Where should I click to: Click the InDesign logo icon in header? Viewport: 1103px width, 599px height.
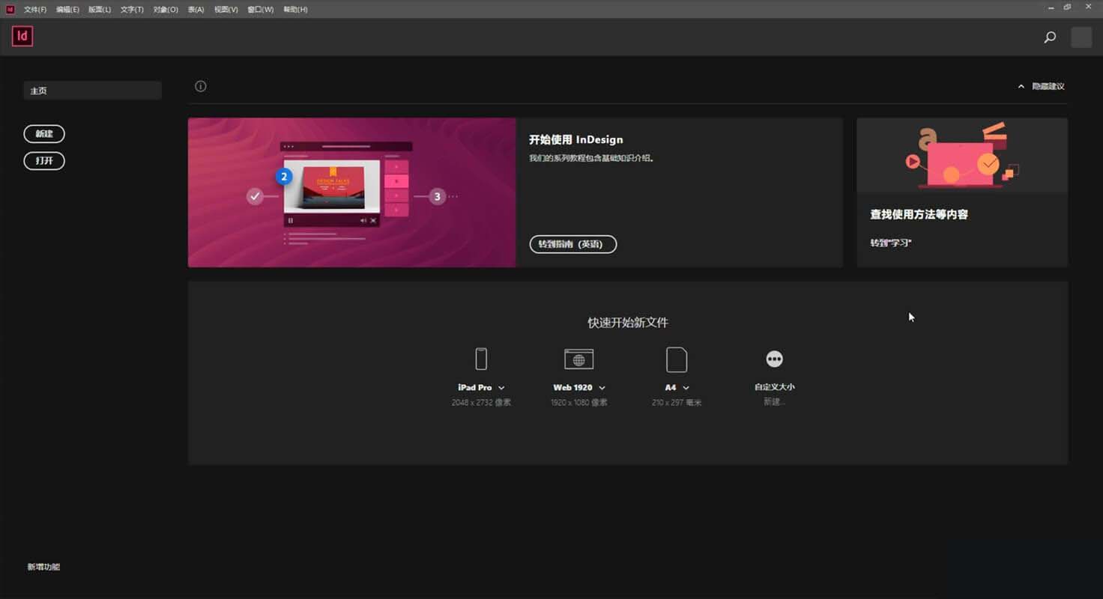(22, 36)
